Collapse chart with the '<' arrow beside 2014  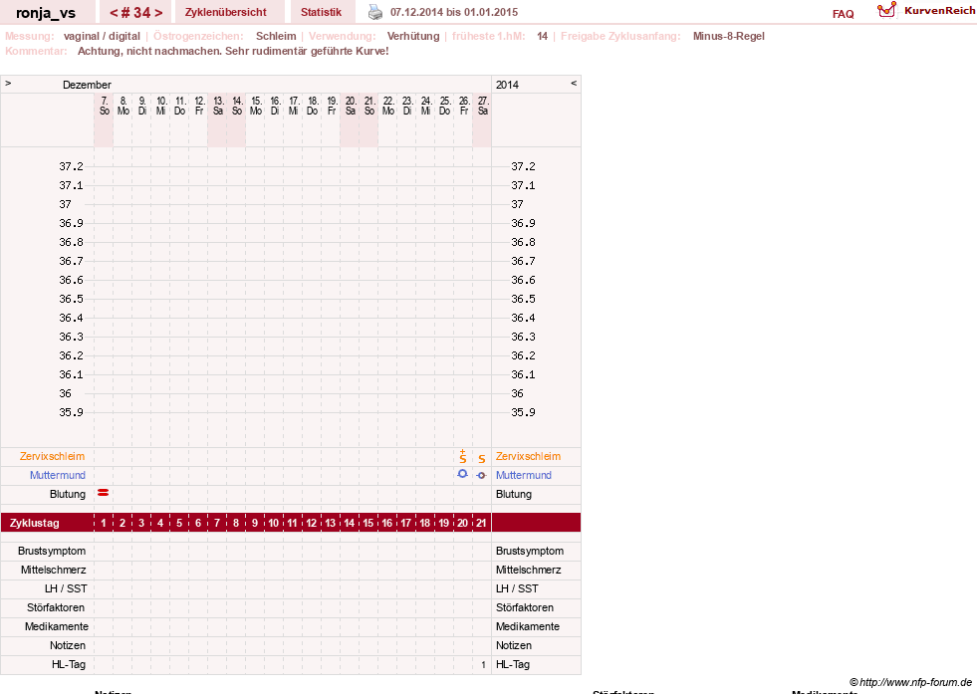(x=574, y=83)
